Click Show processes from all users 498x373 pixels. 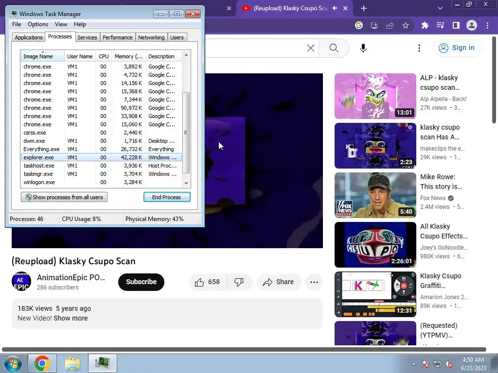pos(64,197)
